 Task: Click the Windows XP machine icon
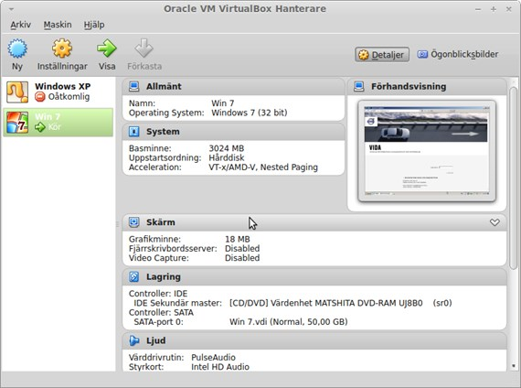(x=17, y=92)
